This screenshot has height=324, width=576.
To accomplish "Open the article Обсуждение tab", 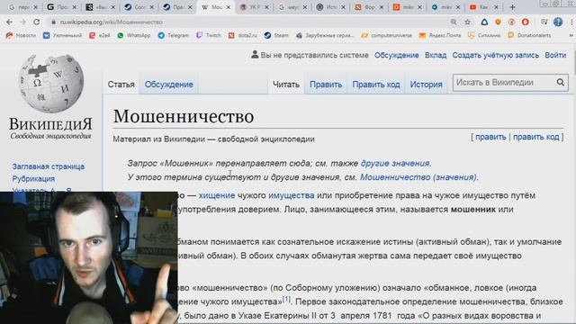I will point(168,85).
